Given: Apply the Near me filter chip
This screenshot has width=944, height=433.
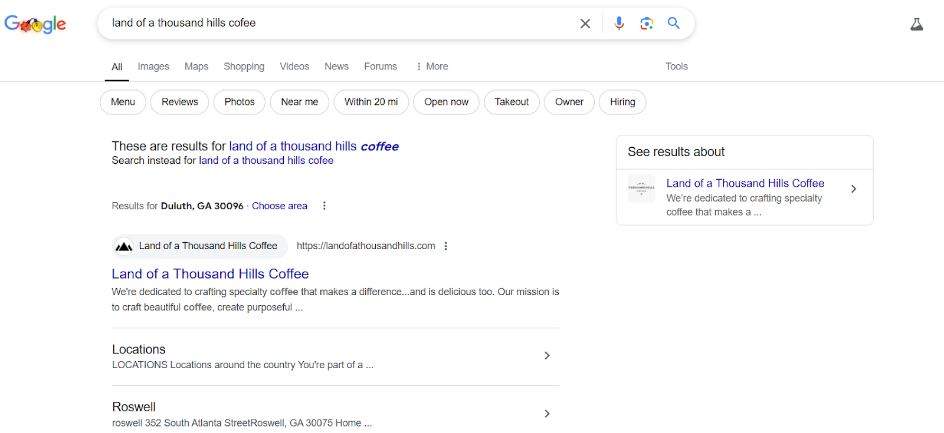Looking at the screenshot, I should click(x=300, y=102).
